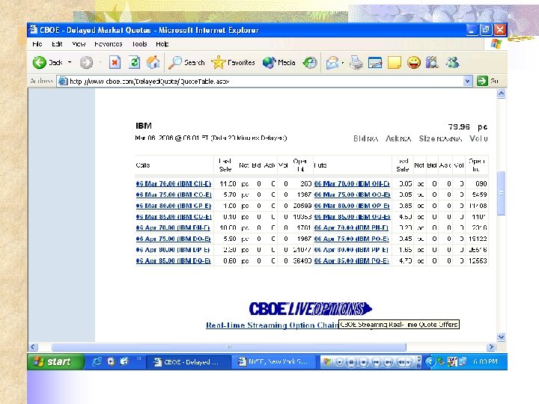Click the vertical scrollbar down arrow
This screenshot has height=404, width=539.
501,337
